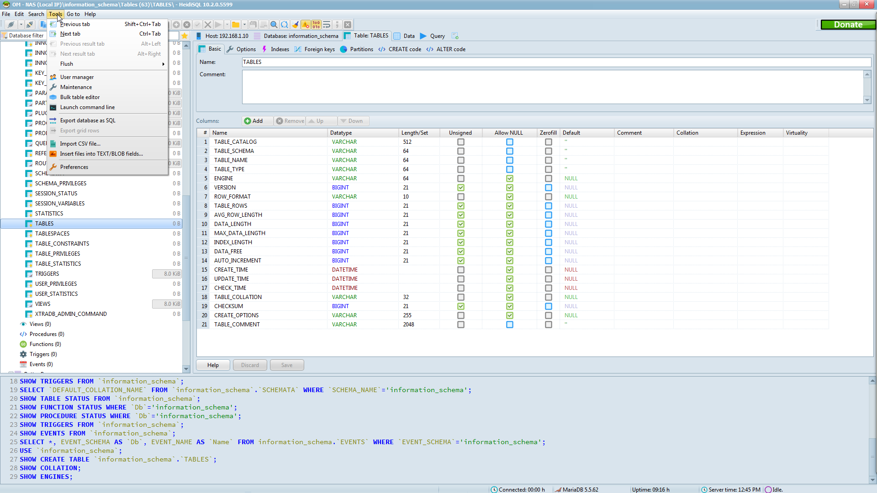Viewport: 877px width, 493px height.
Task: Toggle Zerofill checkbox for TABLE_ROWS
Action: [x=548, y=206]
